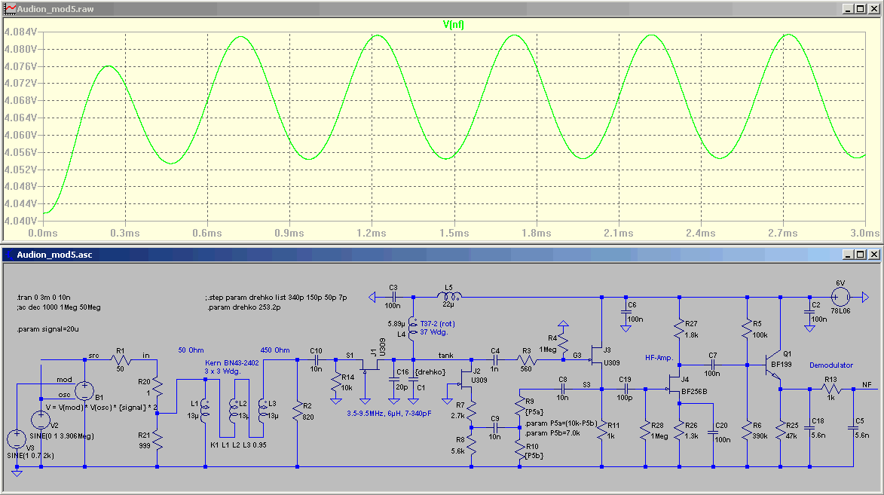Select the R14 10k resistor symbol
This screenshot has width=884, height=495.
tap(336, 383)
